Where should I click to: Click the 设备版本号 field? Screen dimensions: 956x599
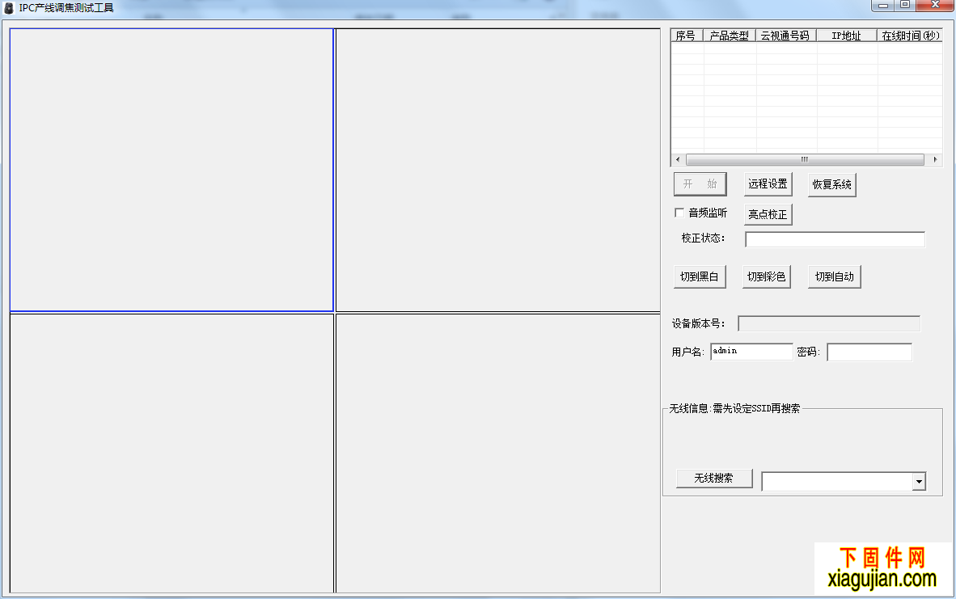pos(828,323)
